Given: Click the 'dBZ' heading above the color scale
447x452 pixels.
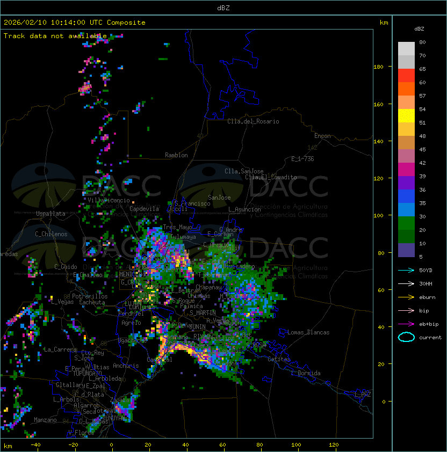Looking at the screenshot, I should (x=419, y=29).
